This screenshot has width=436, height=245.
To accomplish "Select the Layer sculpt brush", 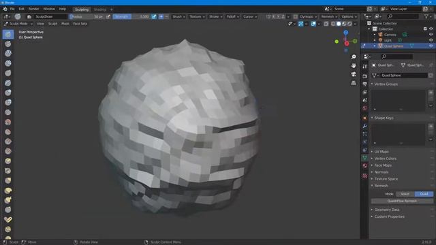I will click(x=8, y=83).
